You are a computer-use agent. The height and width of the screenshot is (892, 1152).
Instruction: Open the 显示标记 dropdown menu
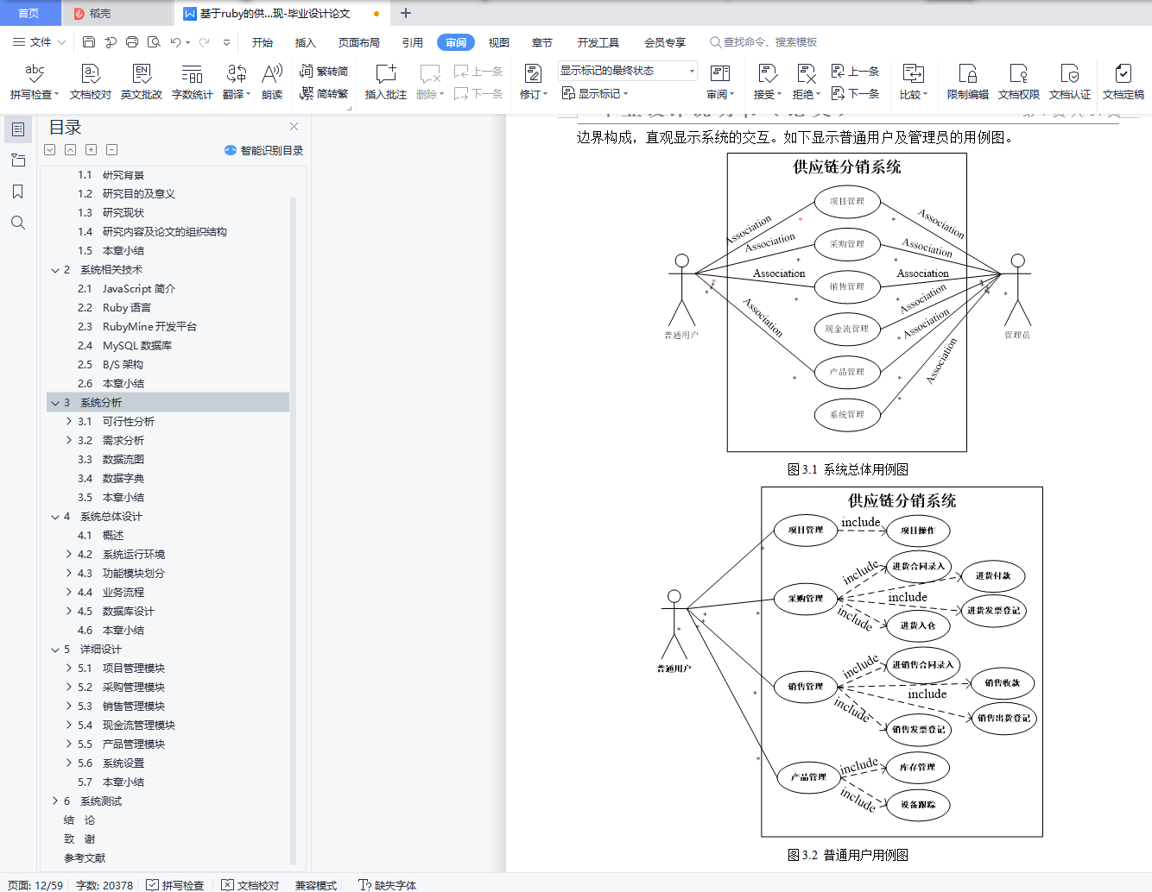[x=595, y=93]
